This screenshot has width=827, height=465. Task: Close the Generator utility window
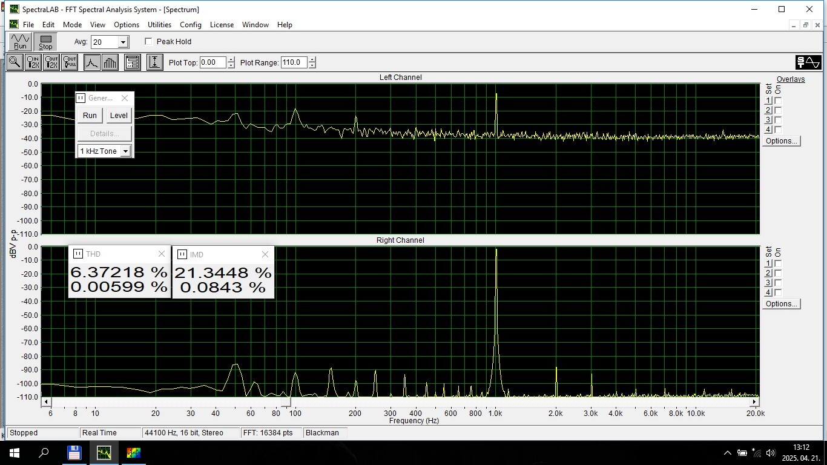[125, 98]
